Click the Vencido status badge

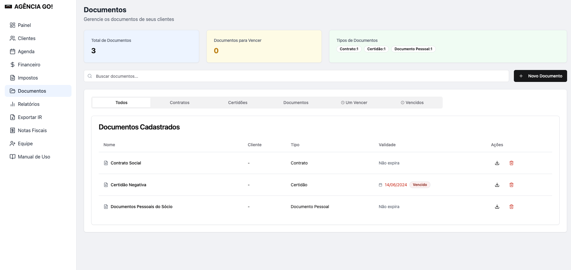click(x=420, y=185)
